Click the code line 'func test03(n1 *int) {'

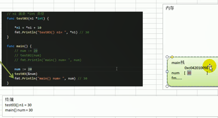click(28, 18)
